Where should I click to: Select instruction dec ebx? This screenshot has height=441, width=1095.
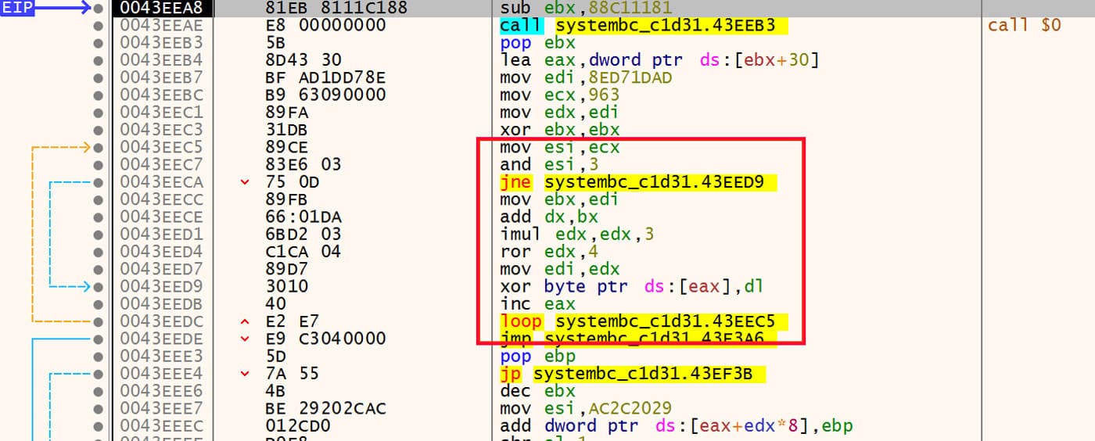537,390
